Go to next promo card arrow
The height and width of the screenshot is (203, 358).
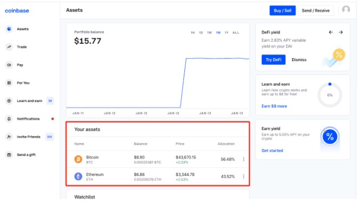pyautogui.click(x=341, y=32)
